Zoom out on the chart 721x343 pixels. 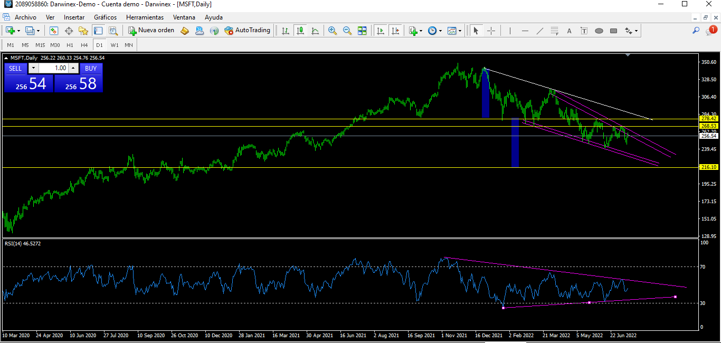click(x=347, y=31)
